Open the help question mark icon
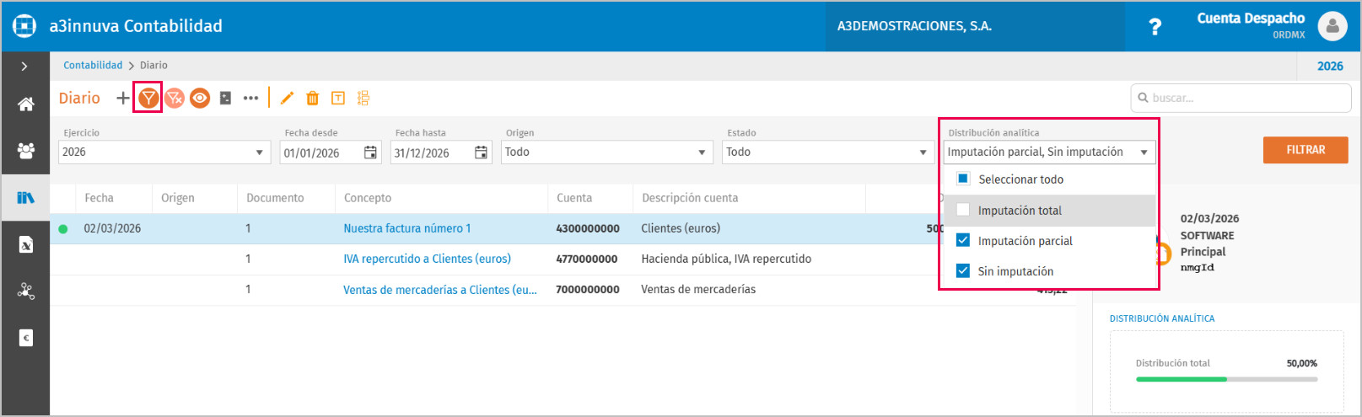 (x=1155, y=27)
